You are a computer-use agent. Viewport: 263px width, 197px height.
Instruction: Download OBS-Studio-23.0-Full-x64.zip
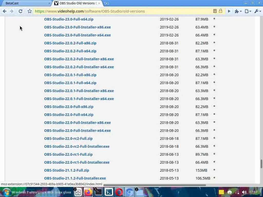(69, 19)
